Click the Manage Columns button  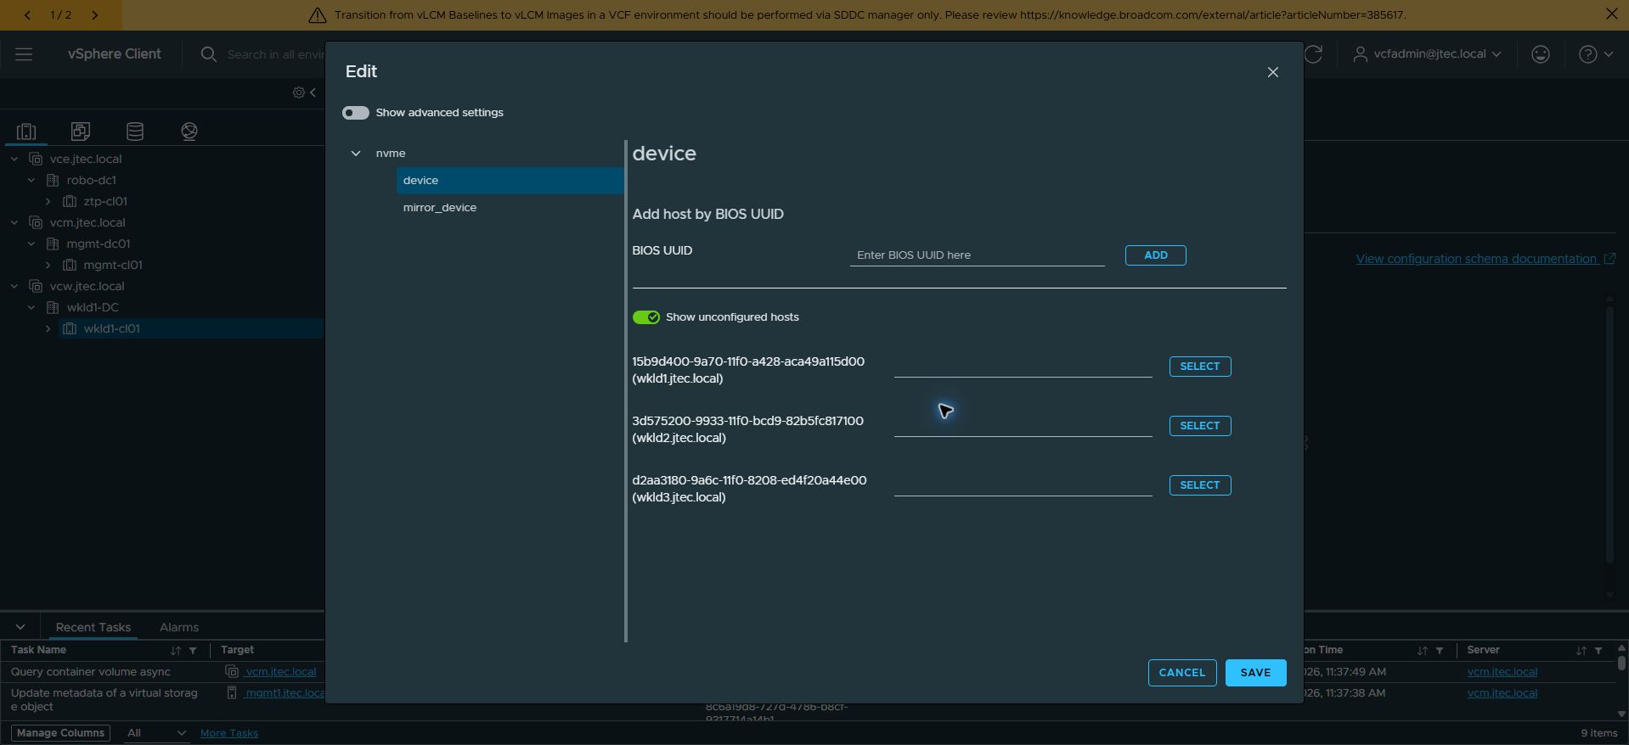pos(60,733)
